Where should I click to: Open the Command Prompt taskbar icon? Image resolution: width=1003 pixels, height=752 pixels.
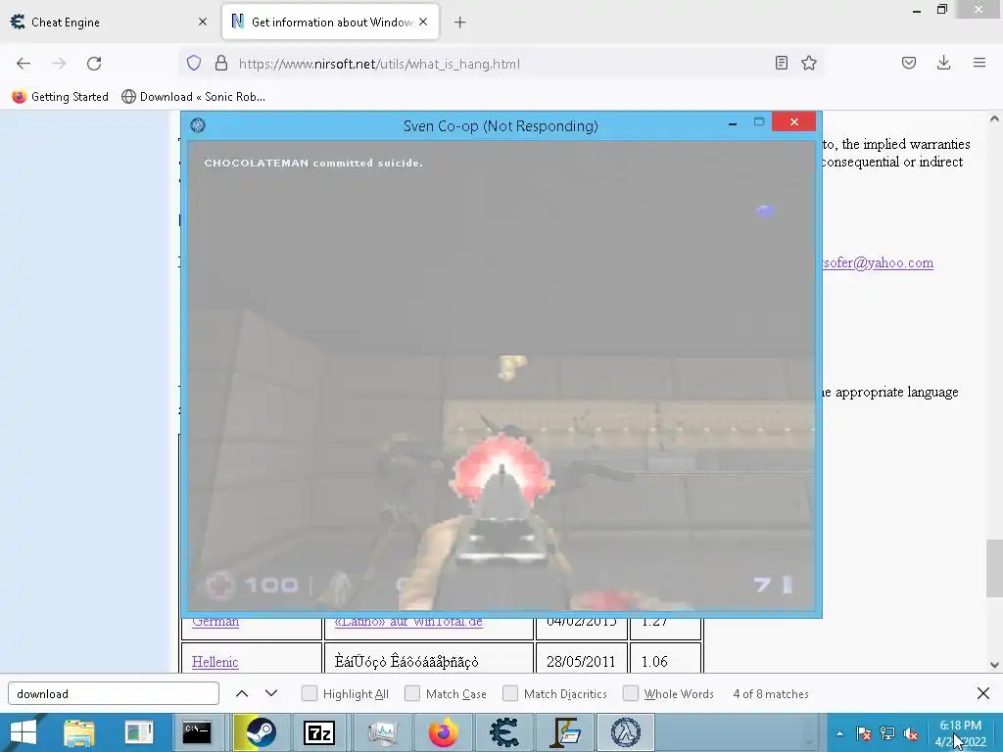[x=196, y=732]
